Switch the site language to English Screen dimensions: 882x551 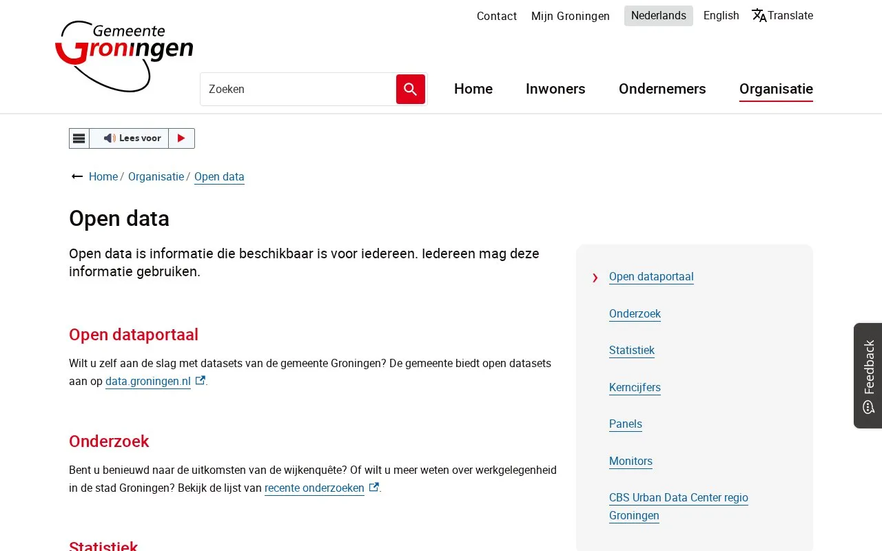coord(721,16)
